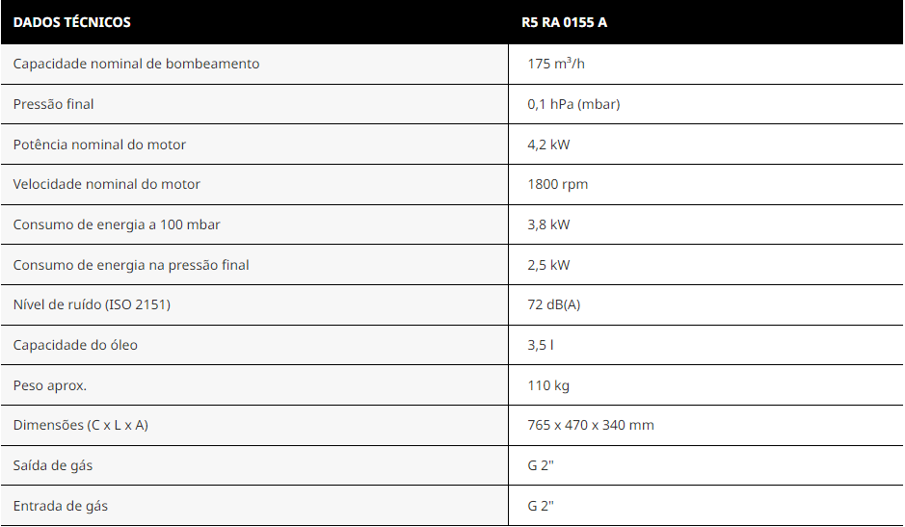
Task: Click the Potência nominal do motor label
Action: pos(99,145)
